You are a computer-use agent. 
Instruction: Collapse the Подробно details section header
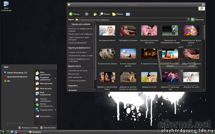81,86
